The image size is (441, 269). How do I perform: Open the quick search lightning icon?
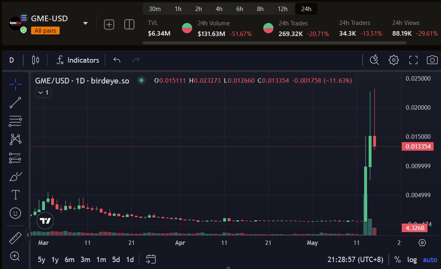coord(374,60)
